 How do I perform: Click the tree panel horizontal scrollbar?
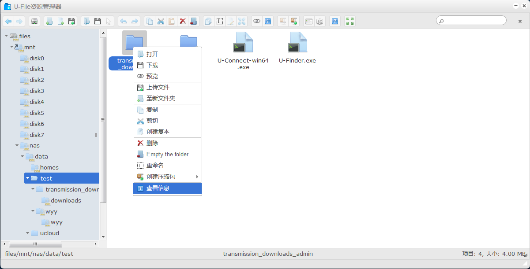35,244
